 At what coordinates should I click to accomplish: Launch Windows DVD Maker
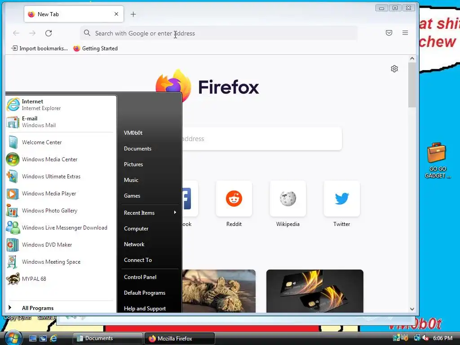pyautogui.click(x=60, y=245)
